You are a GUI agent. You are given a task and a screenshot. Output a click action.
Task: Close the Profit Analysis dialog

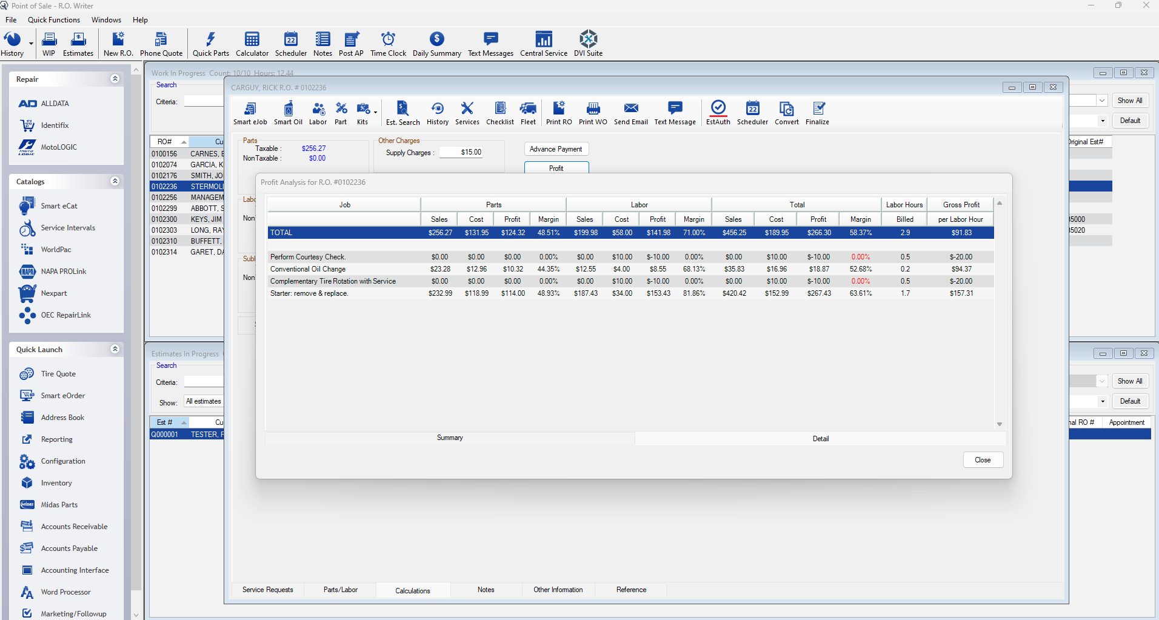coord(983,459)
